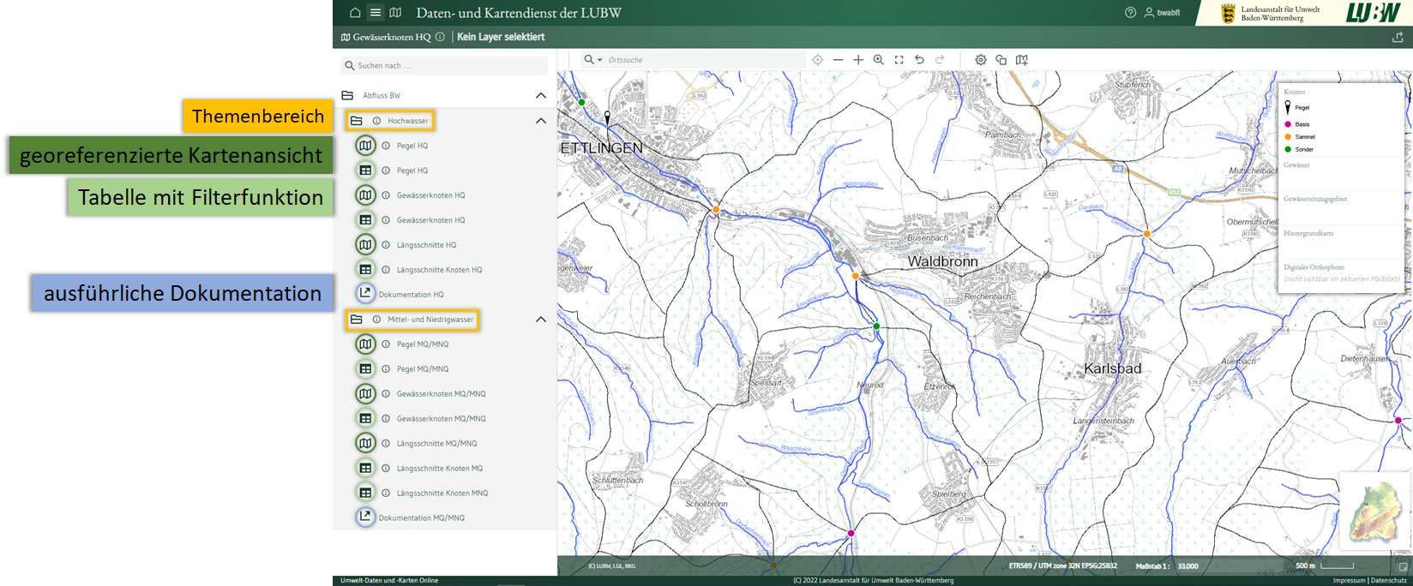Click the share/export icon below the LUBW logo
This screenshot has width=1413, height=586.
point(1398,38)
